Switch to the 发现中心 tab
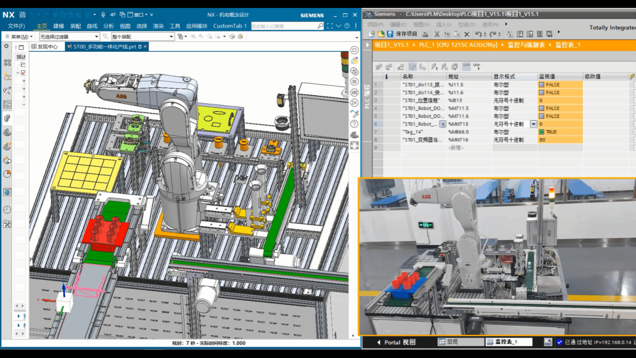Viewport: 636px width, 358px height. 44,47
